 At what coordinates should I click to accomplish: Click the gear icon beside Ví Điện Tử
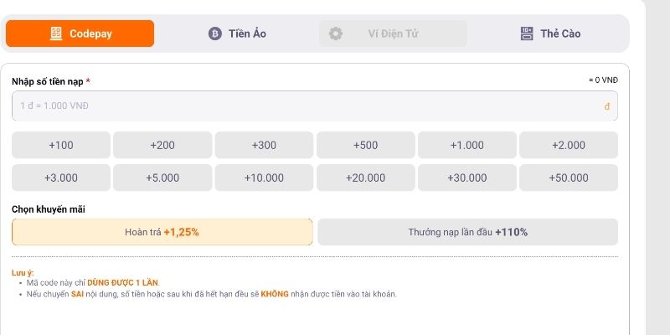[x=336, y=33]
